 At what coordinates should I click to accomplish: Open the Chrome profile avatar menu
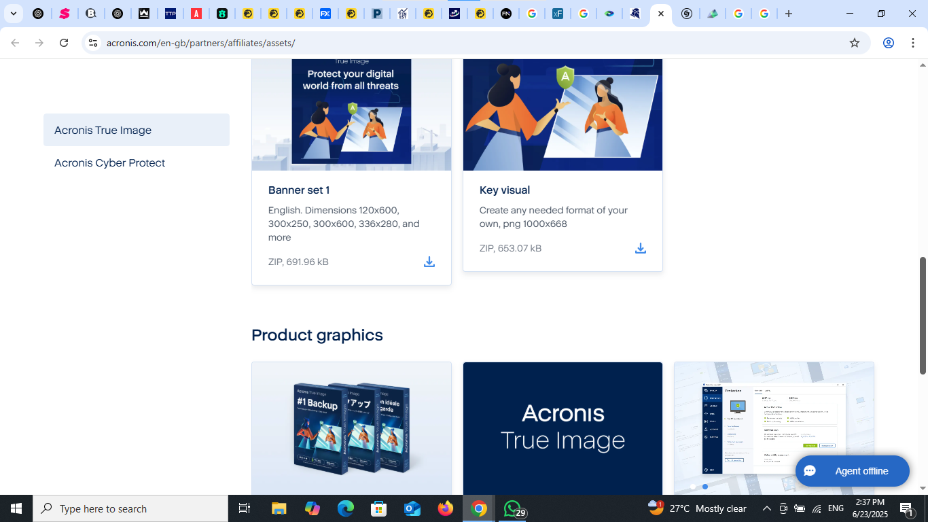click(889, 43)
